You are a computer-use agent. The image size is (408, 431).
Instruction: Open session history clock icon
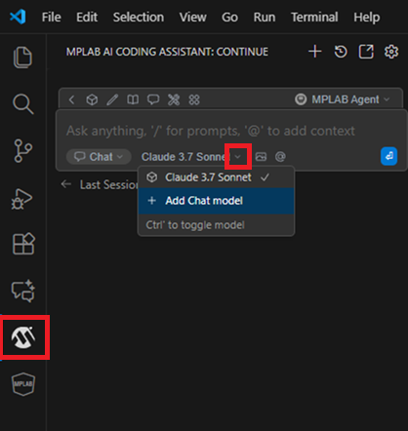pyautogui.click(x=341, y=52)
